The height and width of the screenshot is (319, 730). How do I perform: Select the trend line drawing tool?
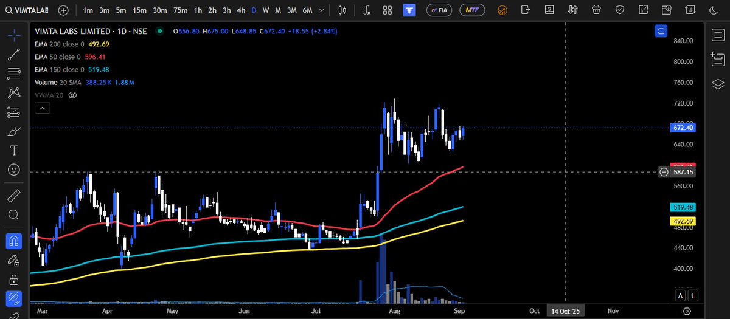pos(14,55)
